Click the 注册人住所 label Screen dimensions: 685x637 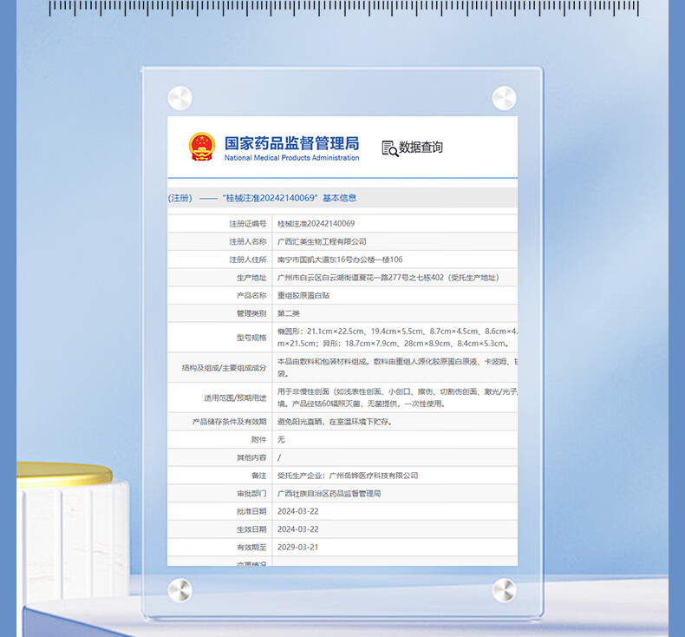(x=248, y=259)
